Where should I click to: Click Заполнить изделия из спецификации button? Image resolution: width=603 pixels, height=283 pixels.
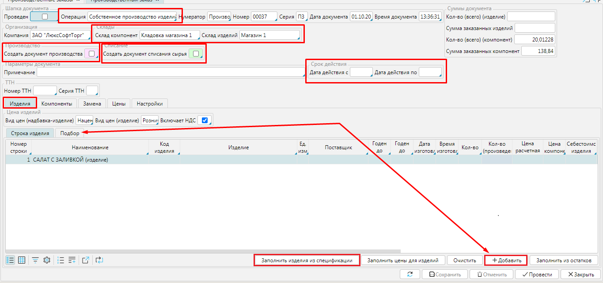(x=307, y=260)
